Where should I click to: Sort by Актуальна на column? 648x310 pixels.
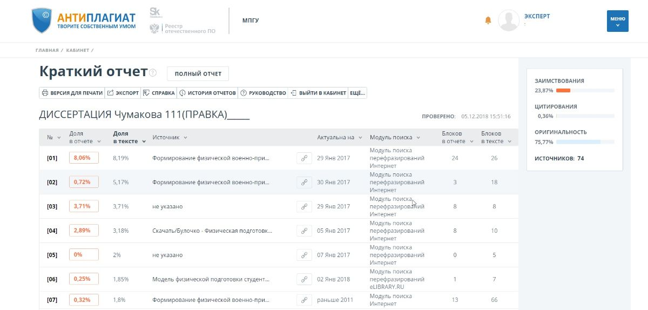pos(339,138)
